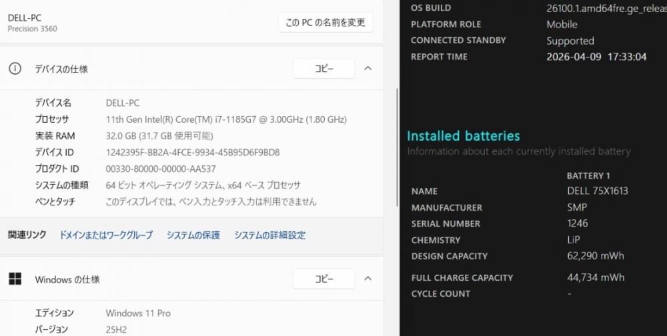Collapse the デバイスの仕様 section chevron
667x336 pixels.
click(x=368, y=69)
